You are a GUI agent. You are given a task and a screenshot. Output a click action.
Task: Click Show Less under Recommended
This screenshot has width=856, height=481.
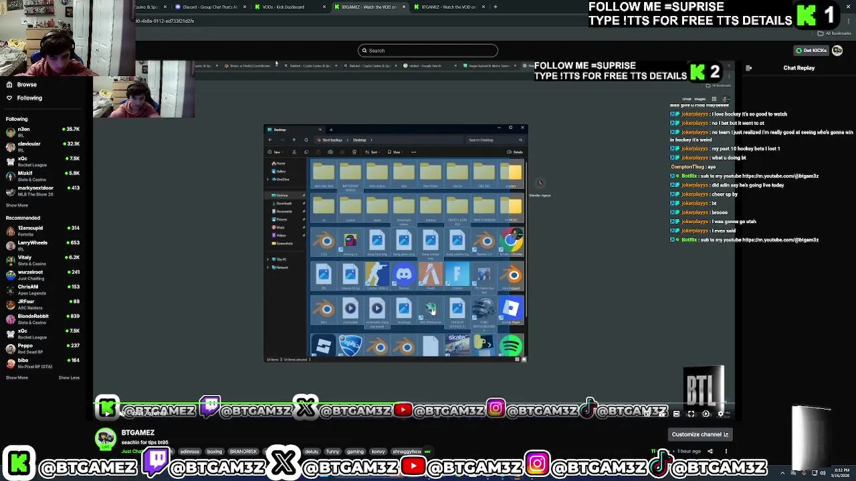click(69, 378)
